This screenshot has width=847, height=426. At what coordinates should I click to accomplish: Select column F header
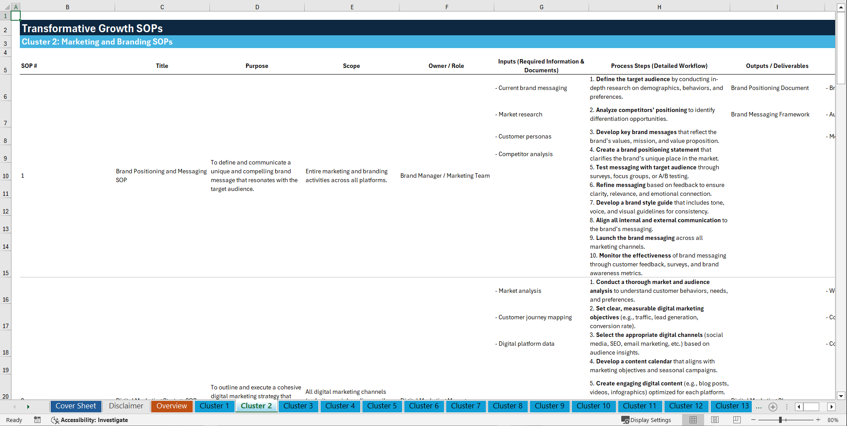(447, 7)
